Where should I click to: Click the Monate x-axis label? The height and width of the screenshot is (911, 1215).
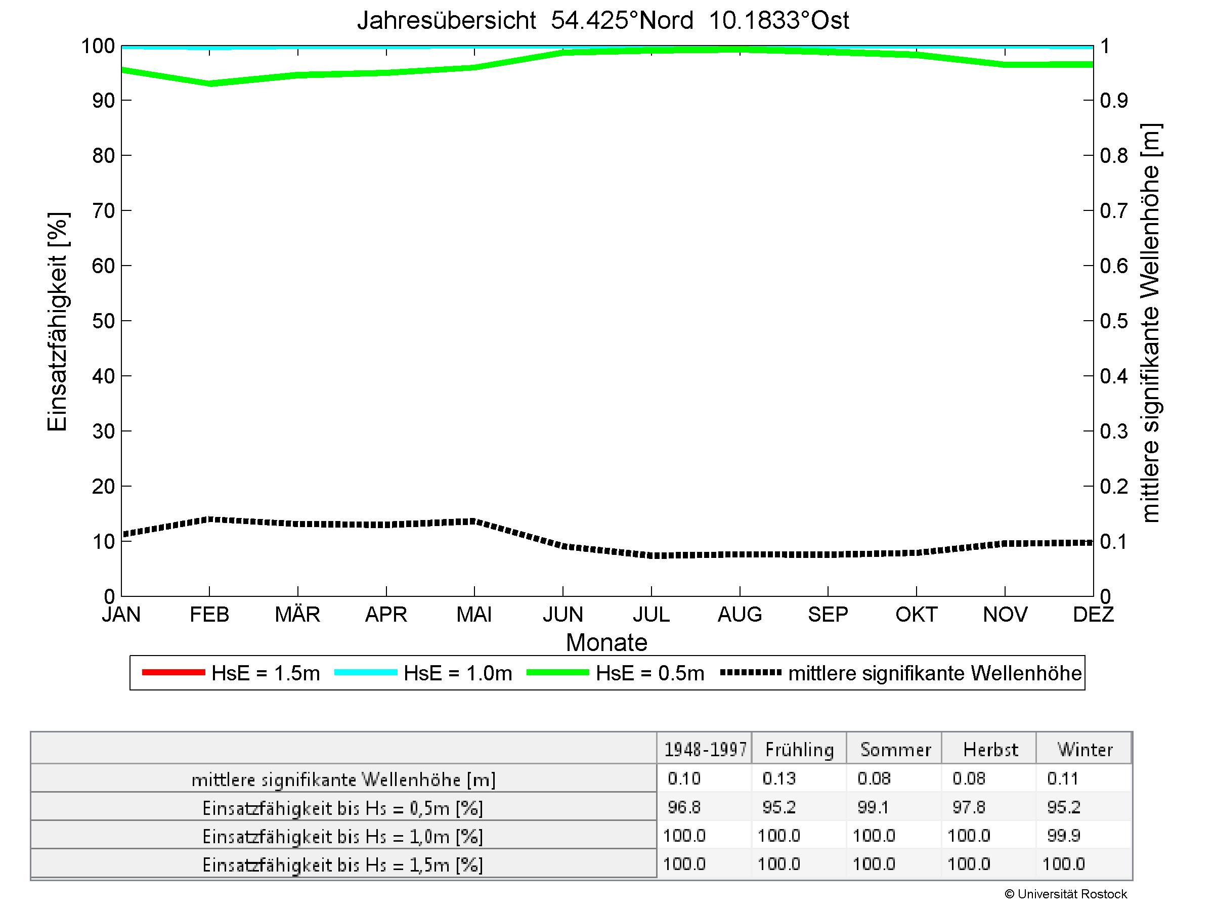[x=606, y=642]
